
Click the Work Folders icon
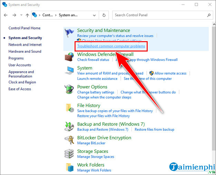click(70, 167)
